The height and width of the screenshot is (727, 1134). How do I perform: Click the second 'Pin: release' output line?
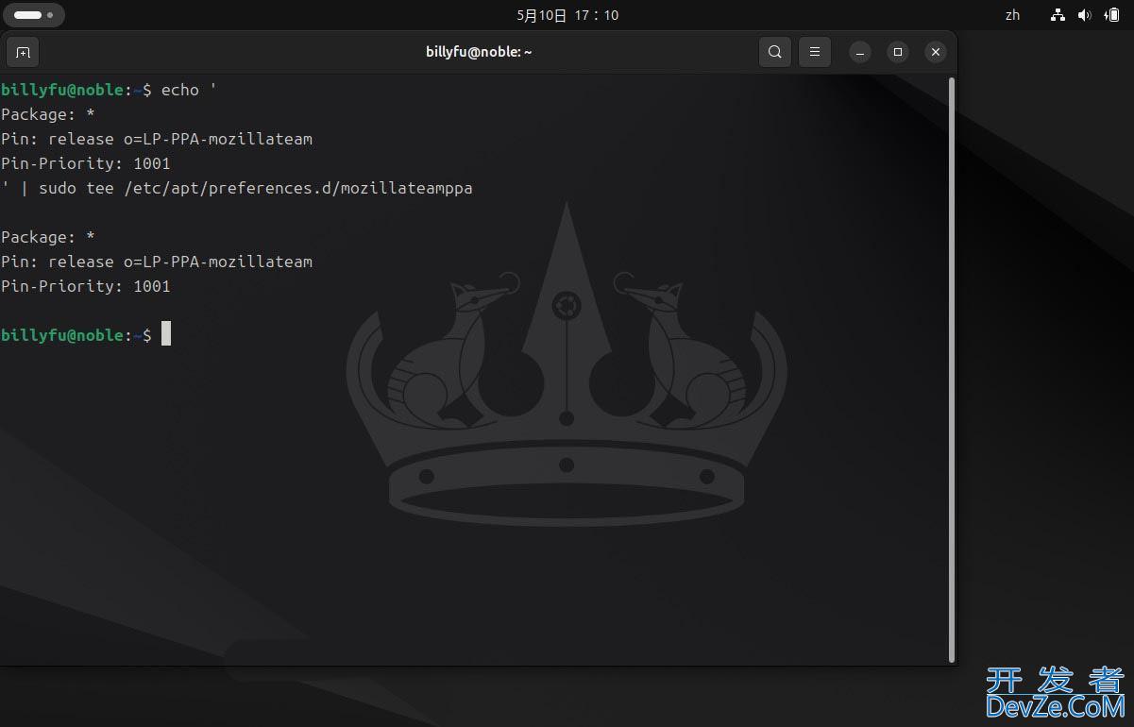click(x=157, y=262)
